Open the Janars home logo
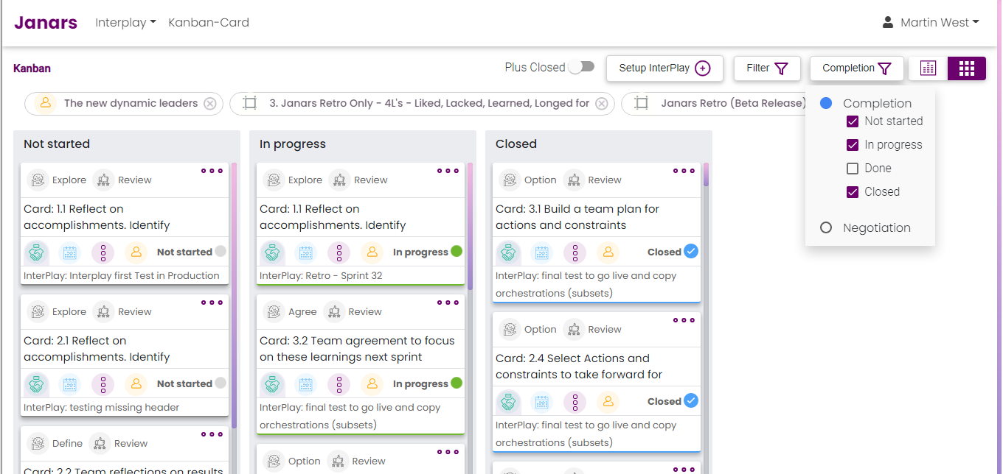This screenshot has width=1003, height=474. click(46, 22)
